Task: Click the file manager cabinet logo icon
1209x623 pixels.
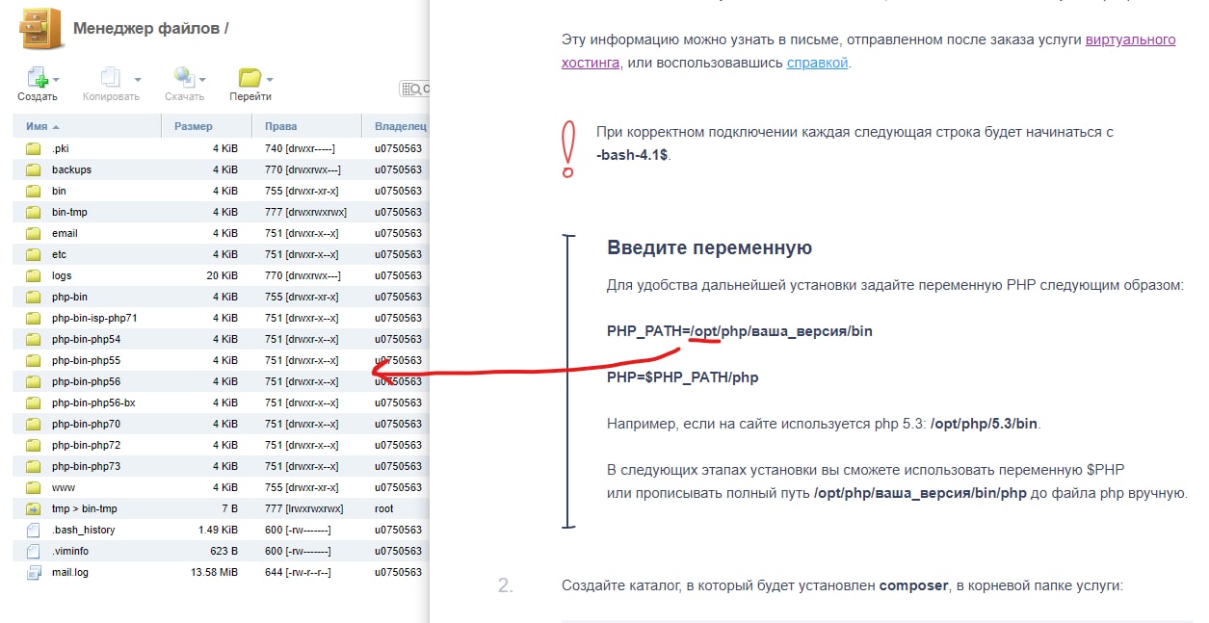Action: coord(42,28)
